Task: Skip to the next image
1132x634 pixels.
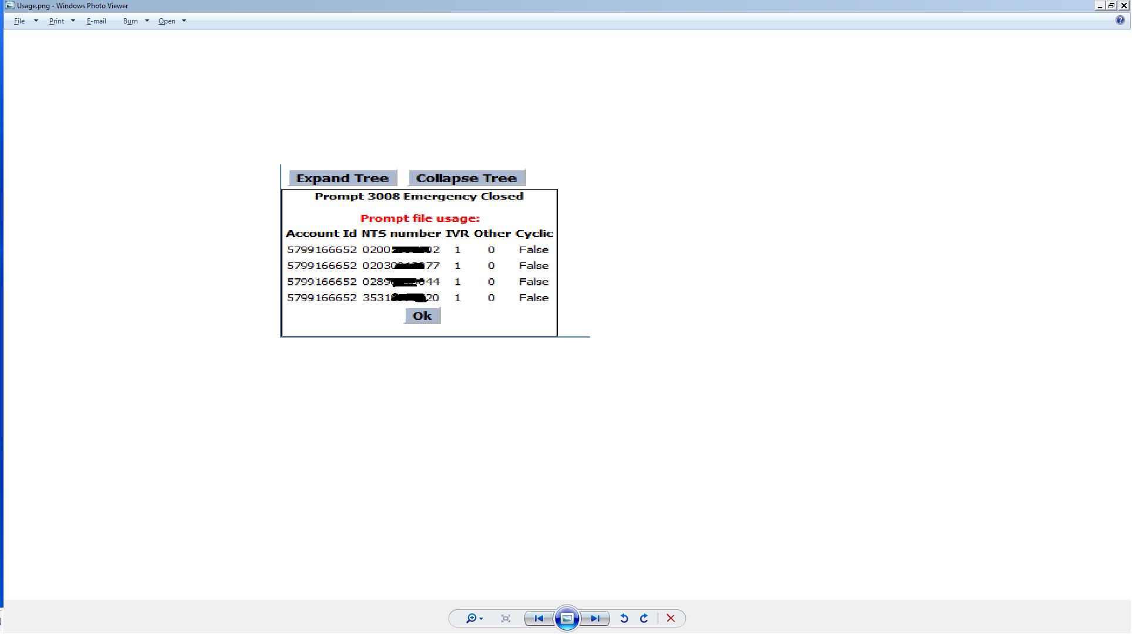Action: (595, 618)
